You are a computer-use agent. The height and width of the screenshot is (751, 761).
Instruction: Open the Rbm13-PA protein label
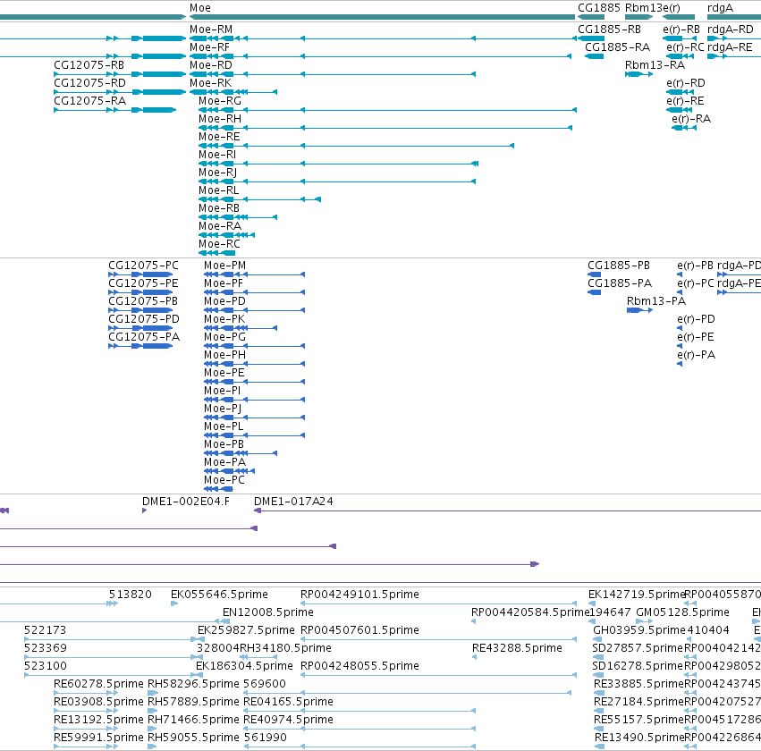tap(656, 301)
